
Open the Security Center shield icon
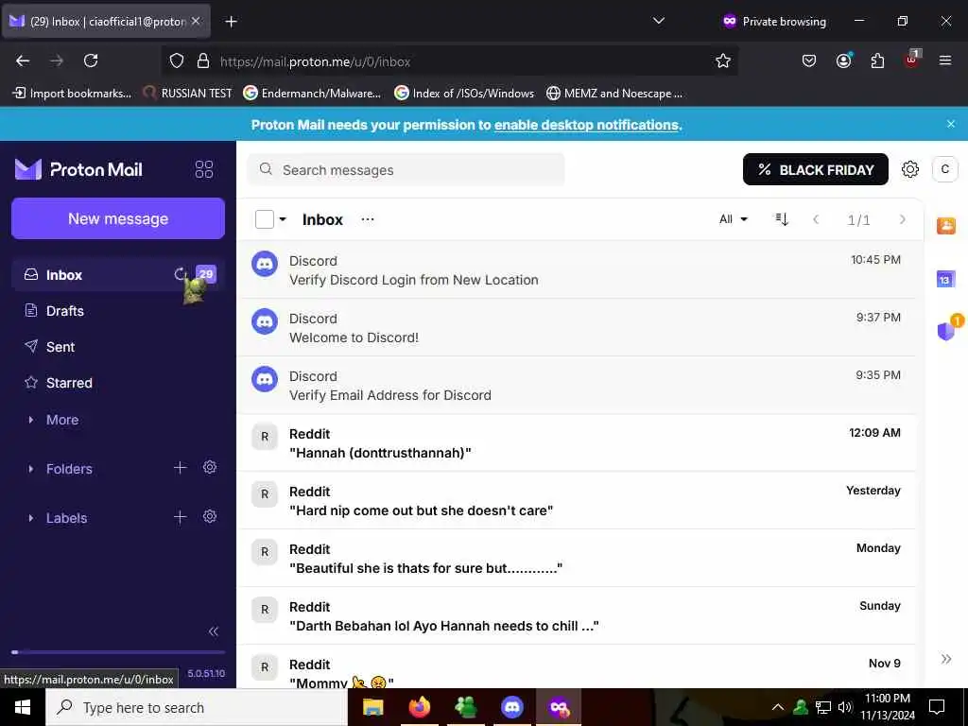[x=947, y=330]
